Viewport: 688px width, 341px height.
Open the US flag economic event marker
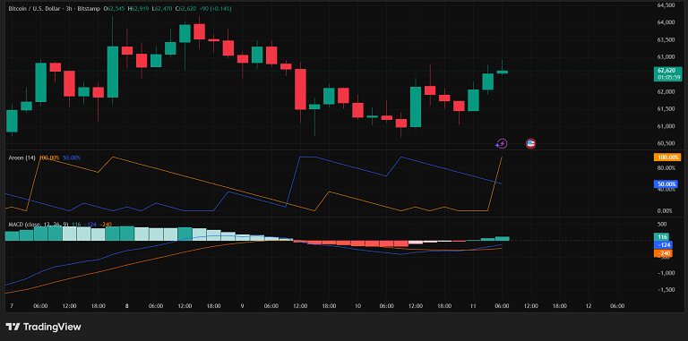(x=531, y=143)
